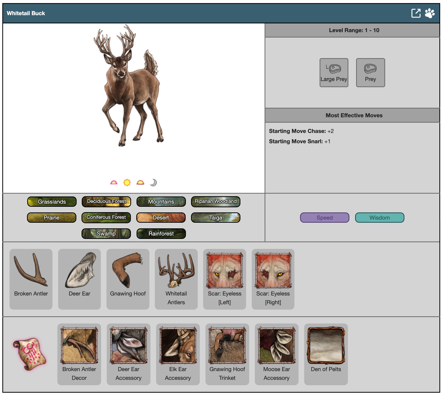Click the pink dawn sunrise icon
The height and width of the screenshot is (395, 443).
pyautogui.click(x=114, y=183)
